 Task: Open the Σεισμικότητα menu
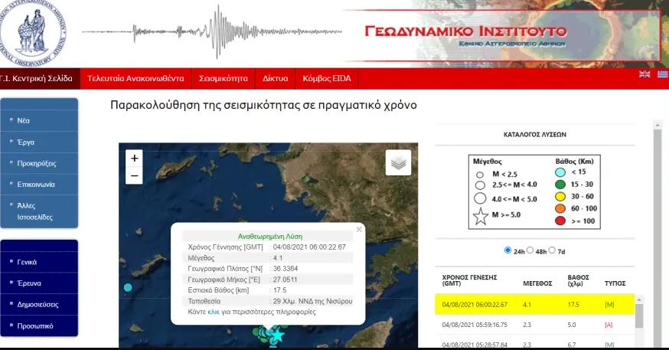[x=223, y=78]
